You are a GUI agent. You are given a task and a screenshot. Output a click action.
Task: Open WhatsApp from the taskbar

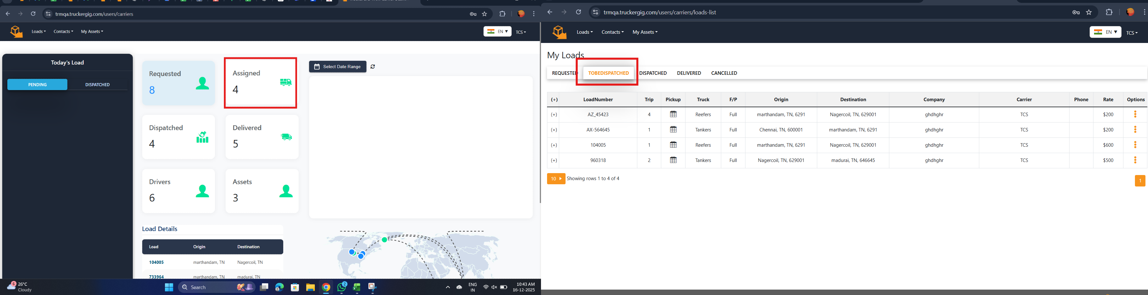(x=342, y=287)
